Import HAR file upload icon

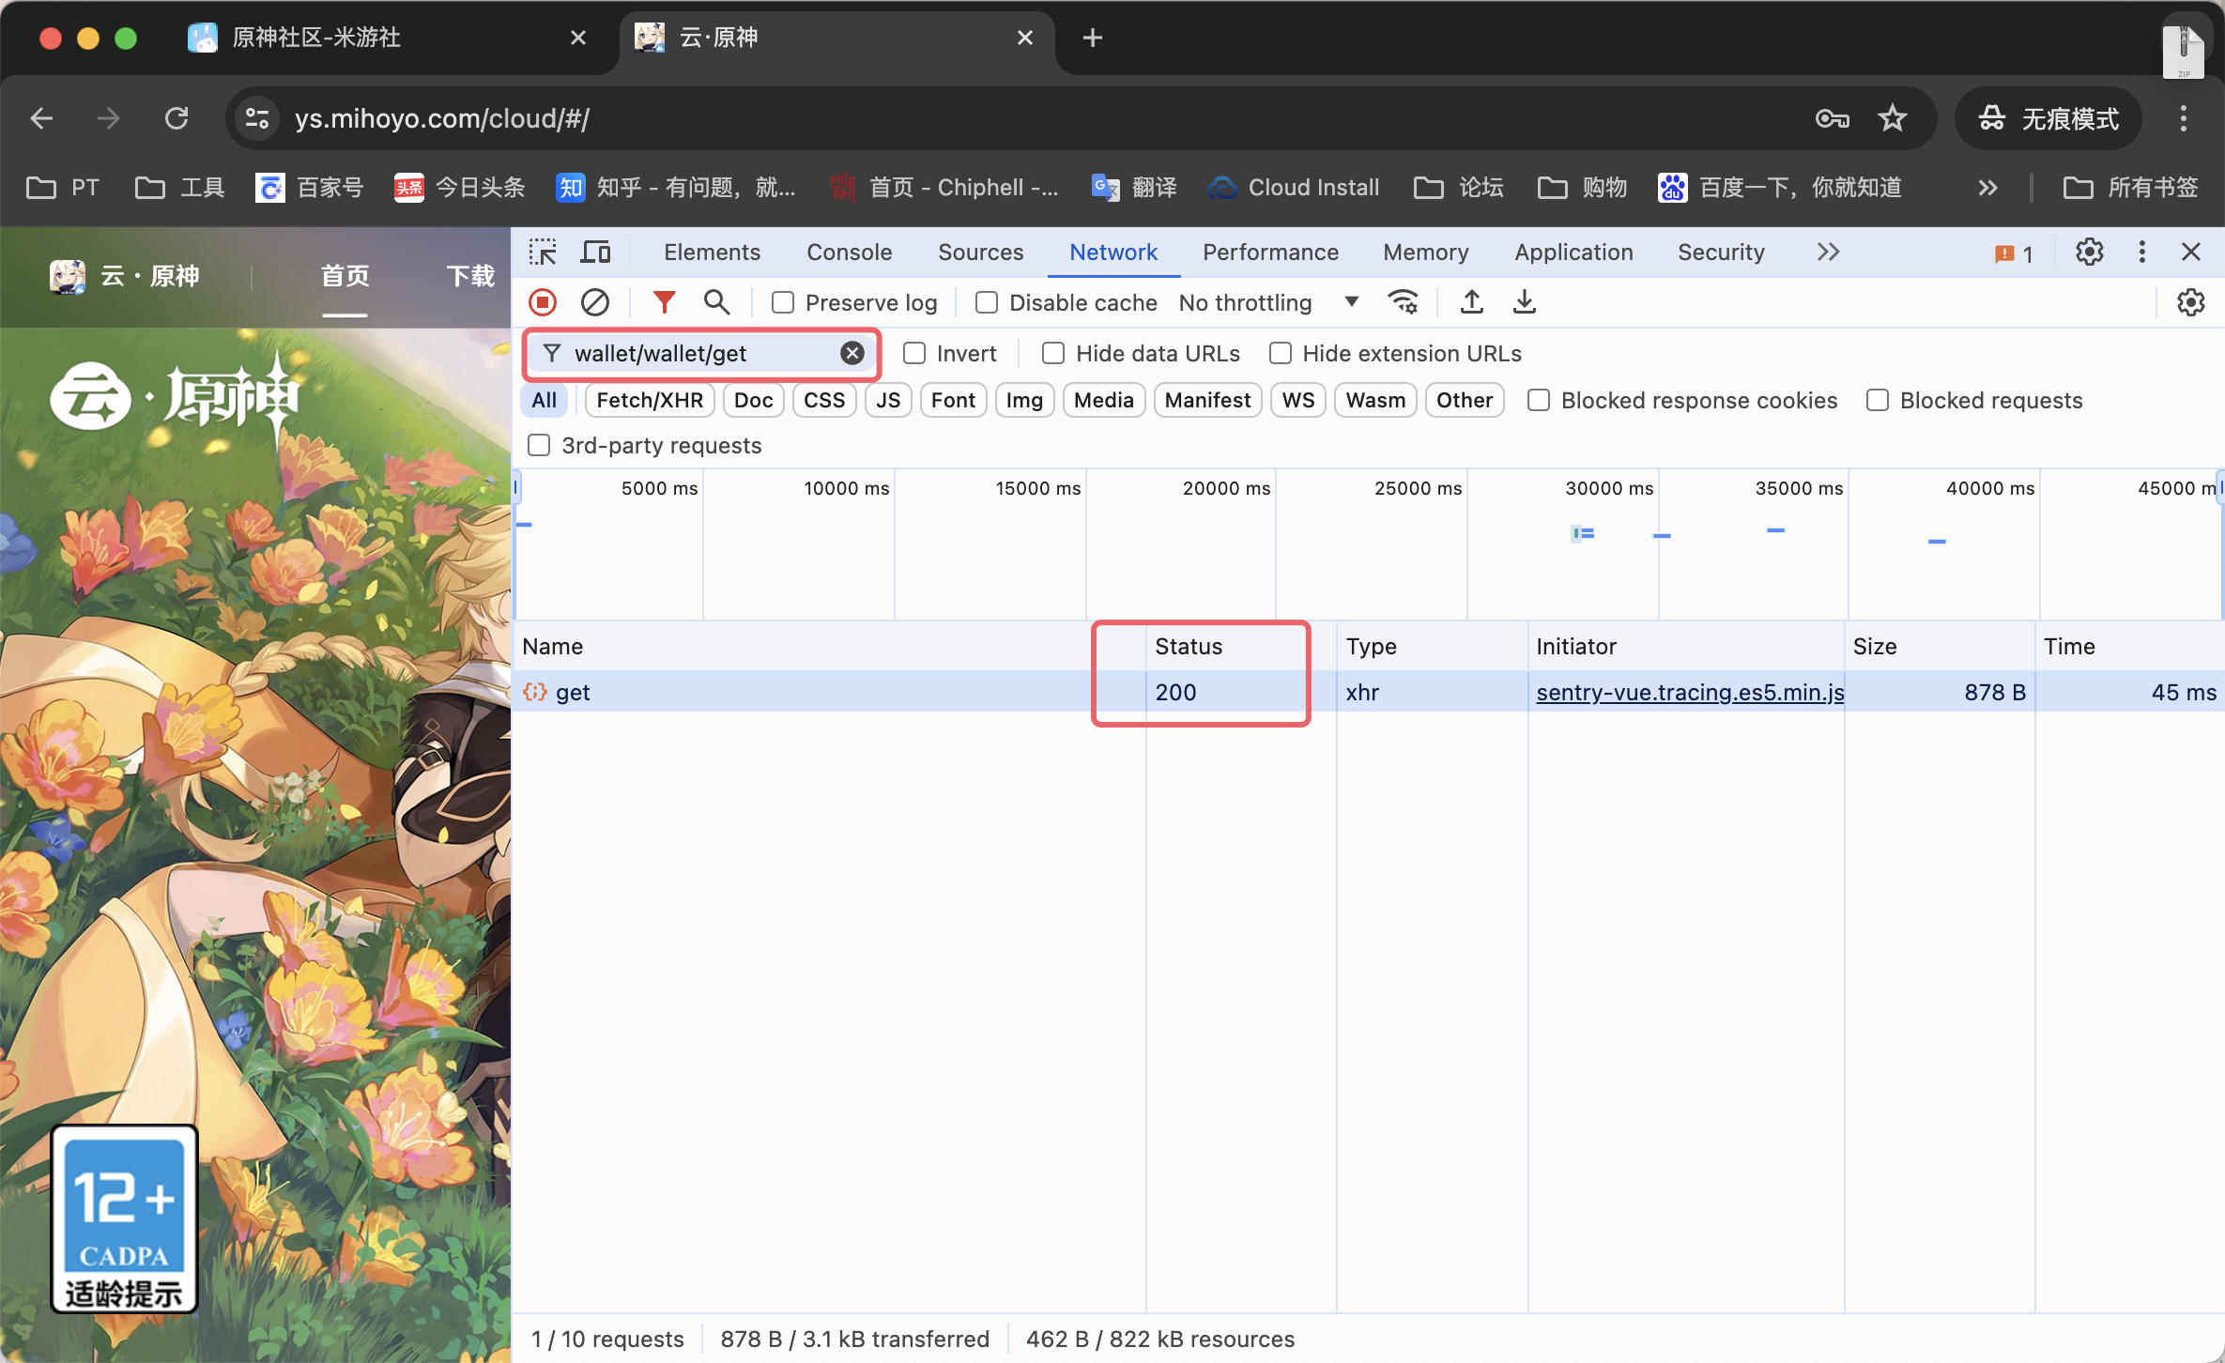tap(1472, 302)
